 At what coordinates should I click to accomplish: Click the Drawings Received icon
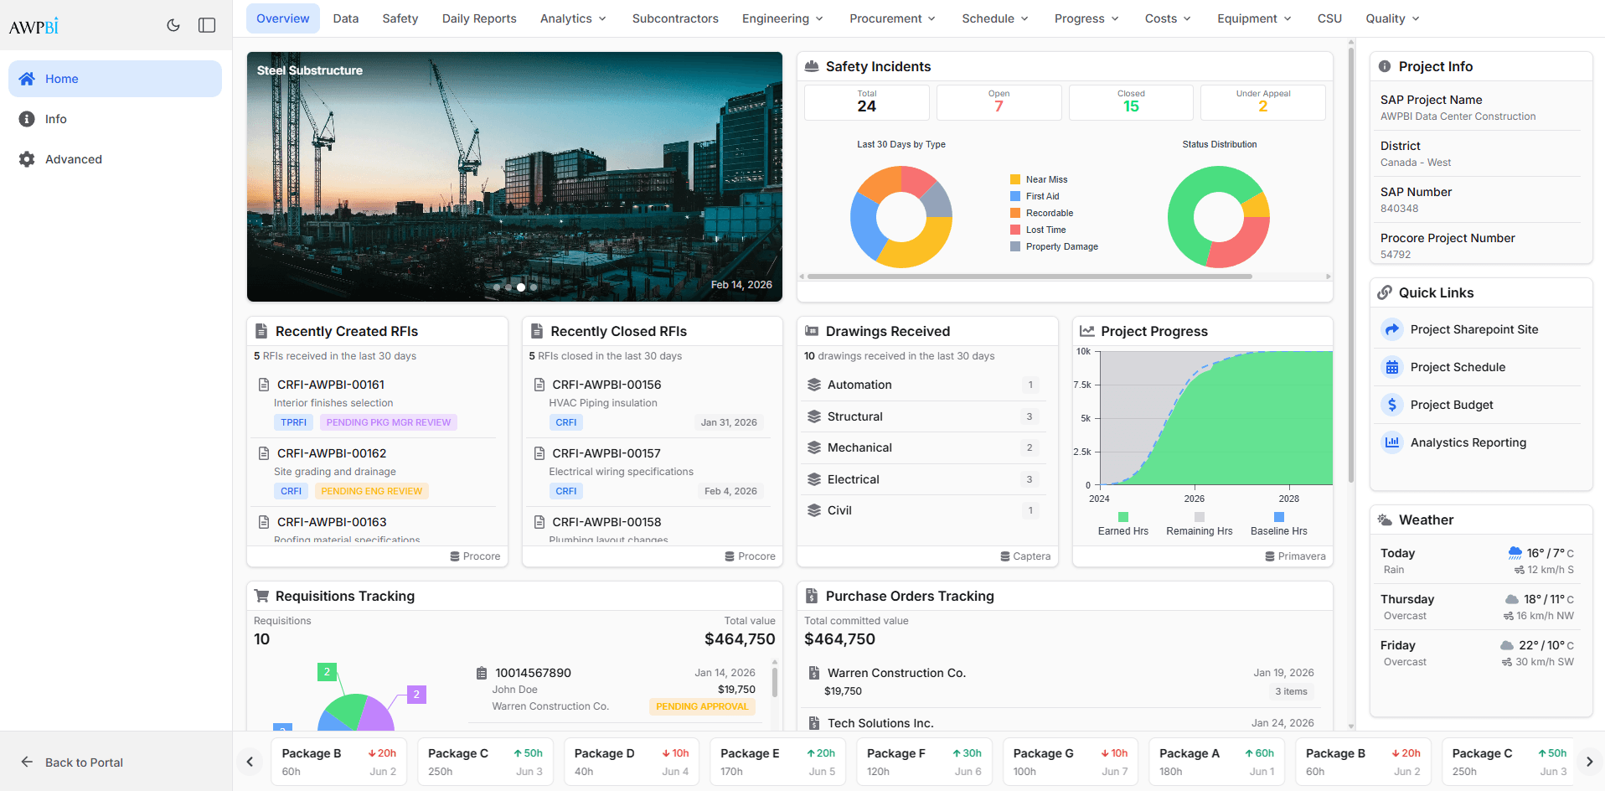pyautogui.click(x=812, y=331)
